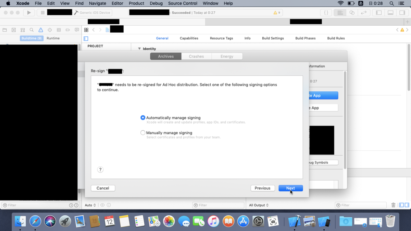Viewport: 411px width, 231px height.
Task: Open the Source Control menu
Action: coord(183,3)
